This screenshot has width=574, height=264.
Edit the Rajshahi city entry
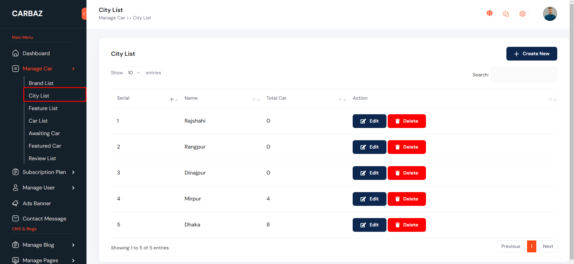[x=369, y=121]
